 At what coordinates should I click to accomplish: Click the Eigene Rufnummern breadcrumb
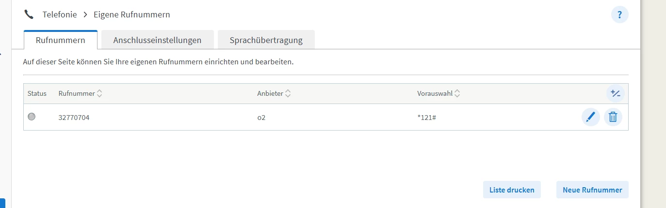coord(132,15)
